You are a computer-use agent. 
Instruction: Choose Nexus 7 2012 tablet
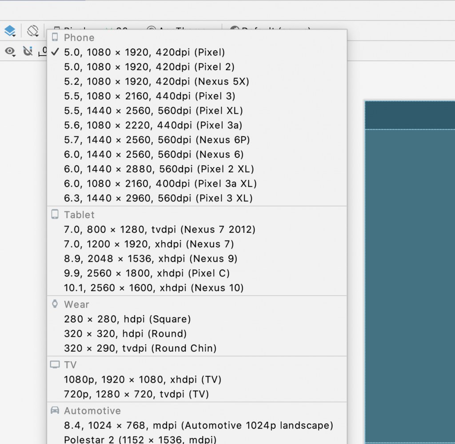pos(197,229)
